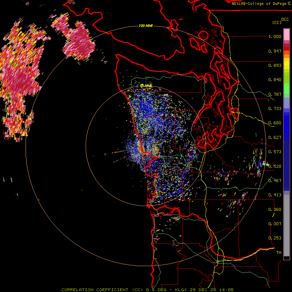This screenshot has height=292, width=292.
Task: Pick the gray lower segment of the color bar
Action: pyautogui.click(x=286, y=225)
